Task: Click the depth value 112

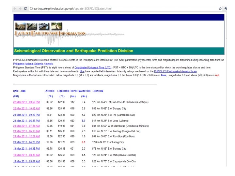Action: coord(72,102)
